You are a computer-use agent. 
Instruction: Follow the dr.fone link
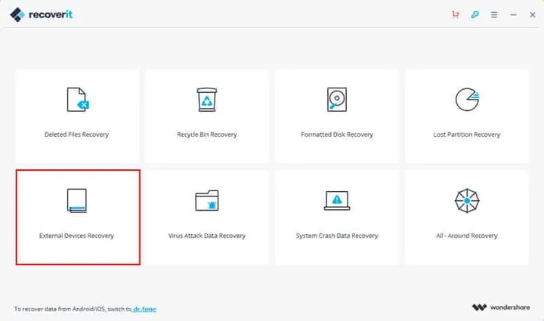[144, 309]
